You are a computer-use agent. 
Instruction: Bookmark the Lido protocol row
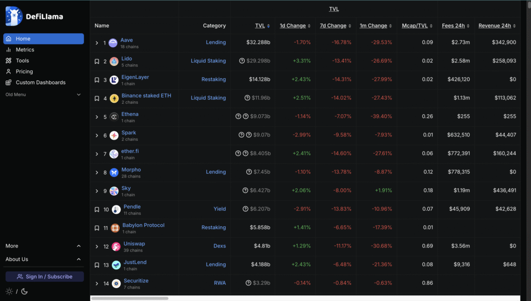pos(96,61)
